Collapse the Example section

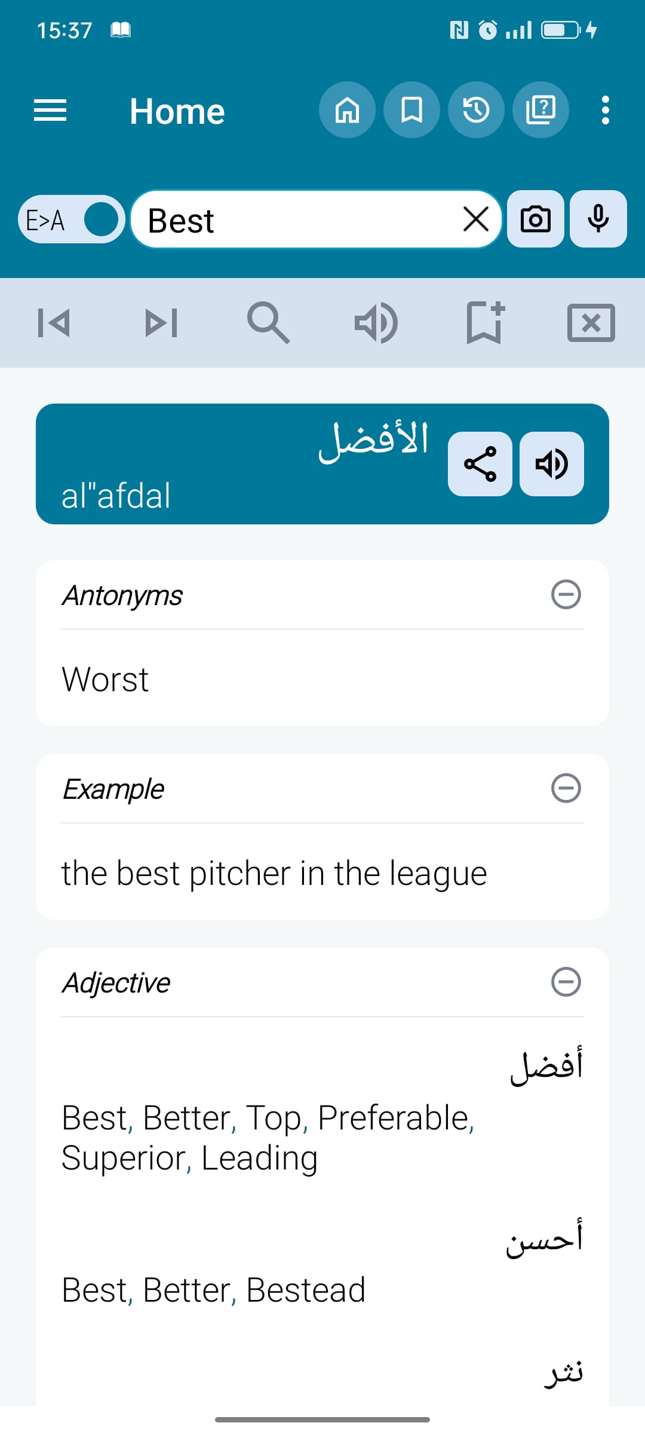click(x=567, y=789)
